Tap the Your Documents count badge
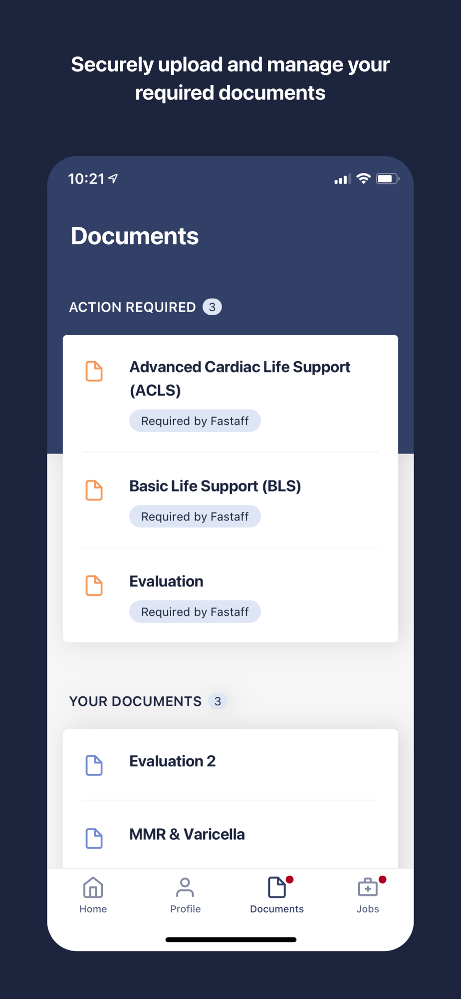This screenshot has width=461, height=999. pyautogui.click(x=218, y=701)
